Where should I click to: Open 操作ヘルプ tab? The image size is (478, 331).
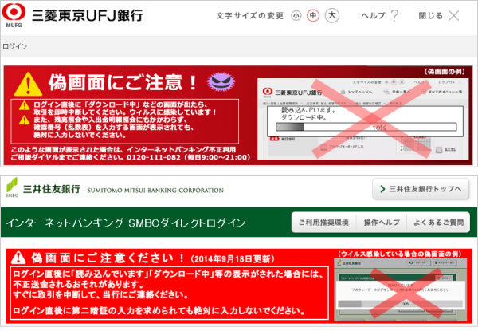382,223
